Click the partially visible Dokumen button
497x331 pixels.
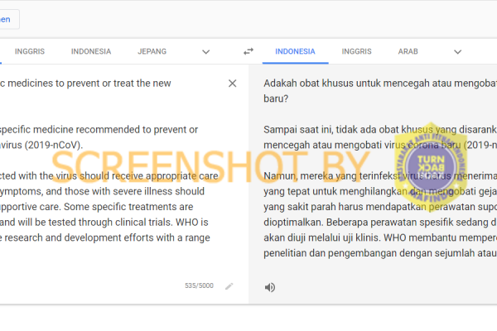coord(8,19)
